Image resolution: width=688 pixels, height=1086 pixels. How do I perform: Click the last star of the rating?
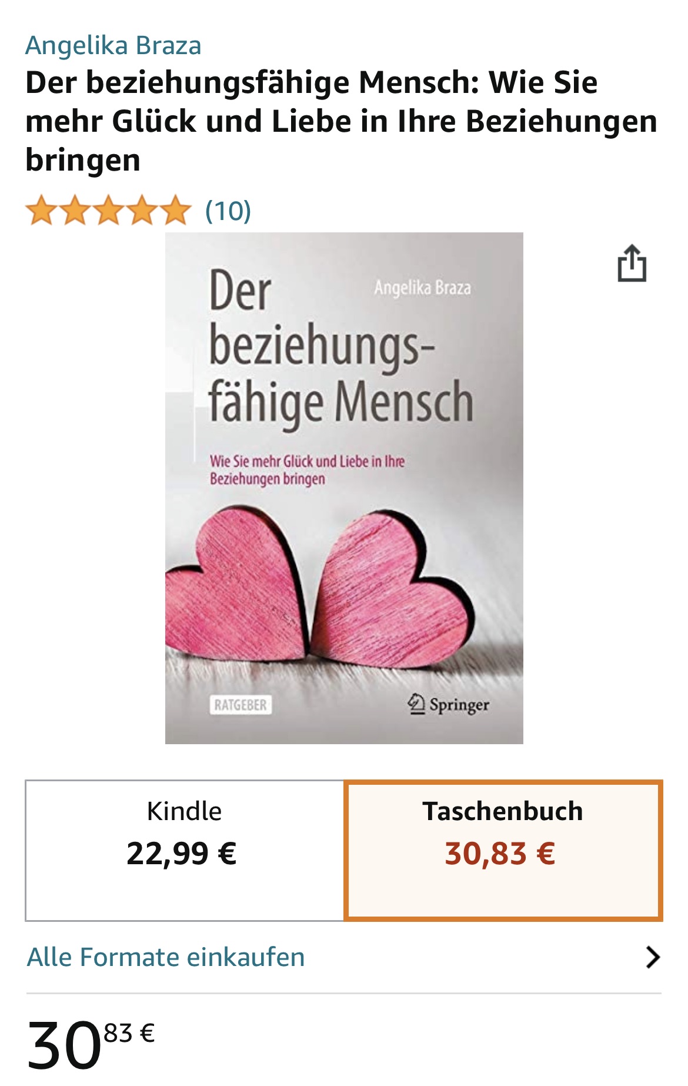pos(175,211)
